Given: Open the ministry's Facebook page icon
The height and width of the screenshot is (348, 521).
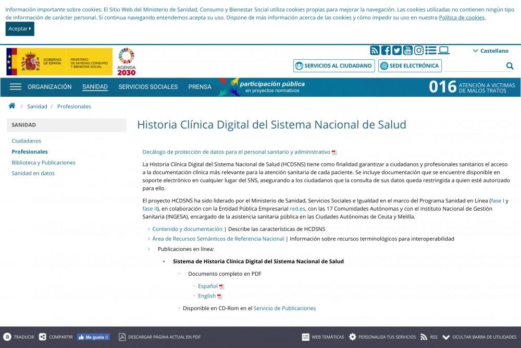Looking at the screenshot, I should (x=386, y=50).
